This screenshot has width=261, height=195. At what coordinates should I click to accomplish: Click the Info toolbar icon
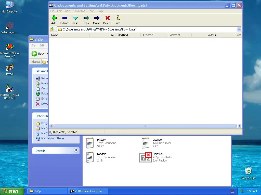point(118,18)
